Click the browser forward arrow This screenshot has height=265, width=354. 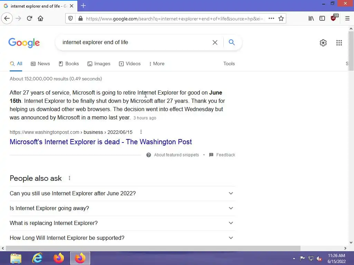[18, 18]
